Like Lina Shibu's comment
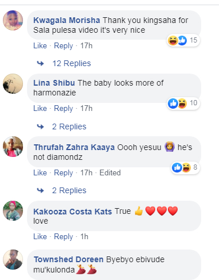219x280 pixels. [40, 109]
